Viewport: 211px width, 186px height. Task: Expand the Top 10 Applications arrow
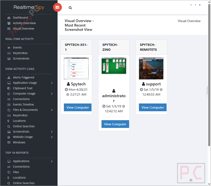(x=52, y=161)
